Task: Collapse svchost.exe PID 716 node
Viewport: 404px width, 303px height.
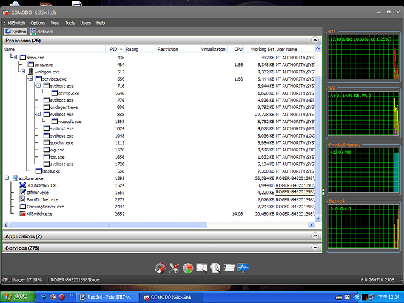Action: pos(38,85)
